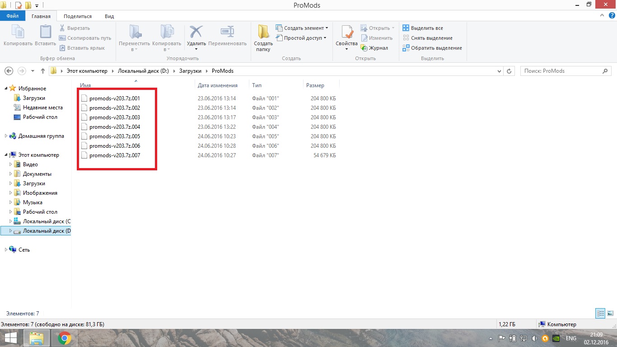Click the Copy (Копировать) ribbon button

[x=18, y=36]
